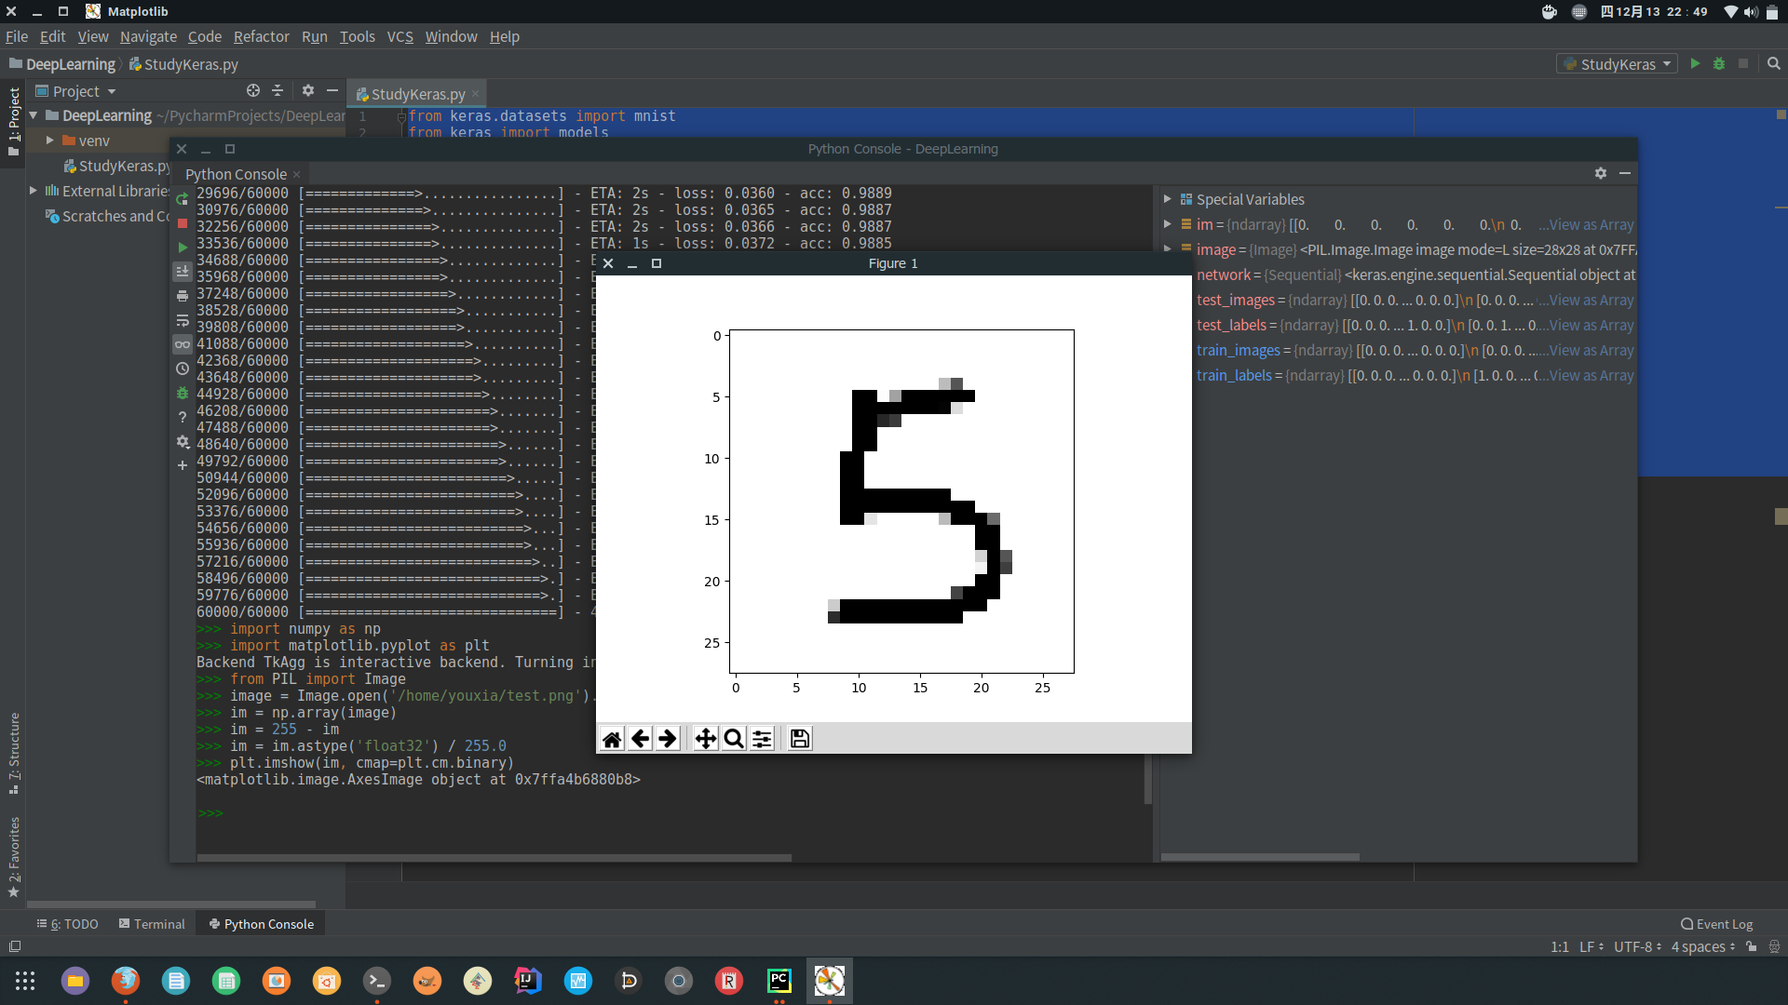
Task: Open the File menu
Action: (x=17, y=36)
